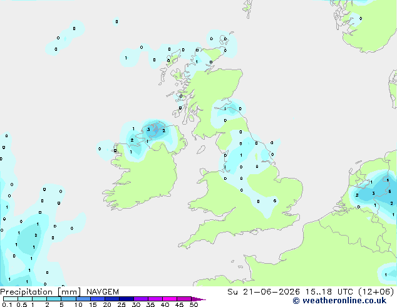
Task: Click legend scale label '0.5'
Action: pos(21,304)
